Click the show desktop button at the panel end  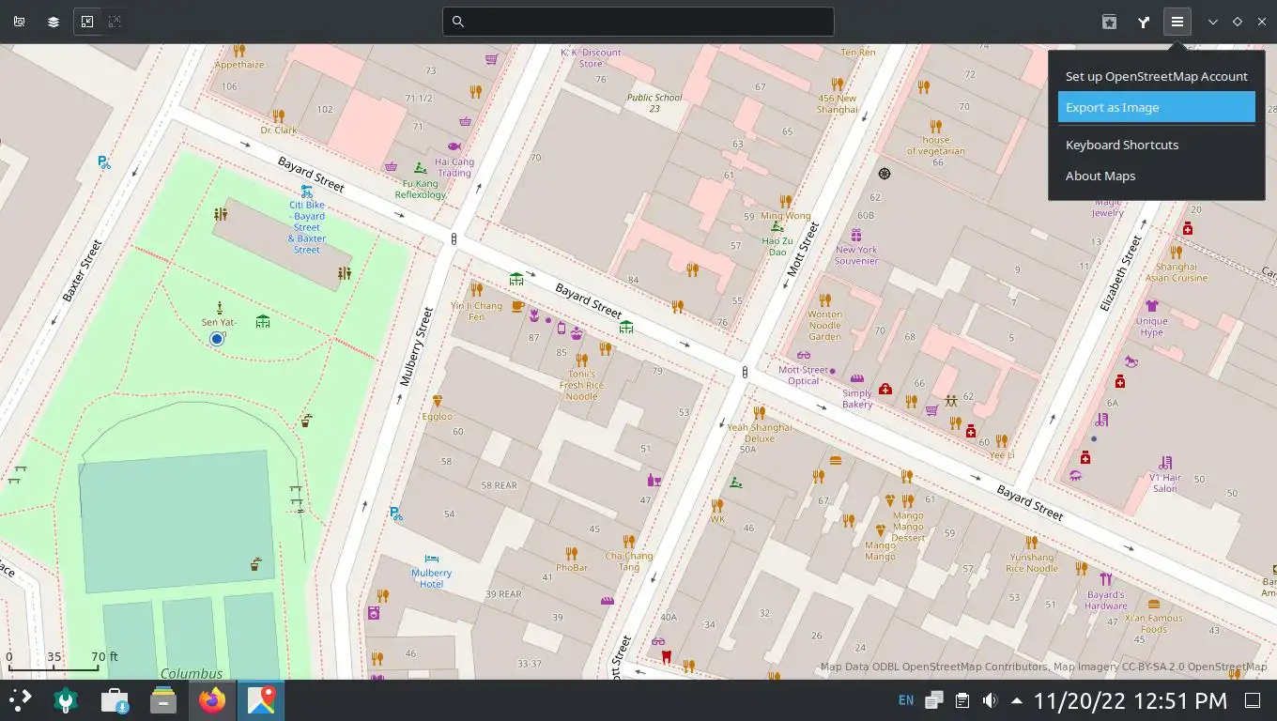pyautogui.click(x=1253, y=700)
